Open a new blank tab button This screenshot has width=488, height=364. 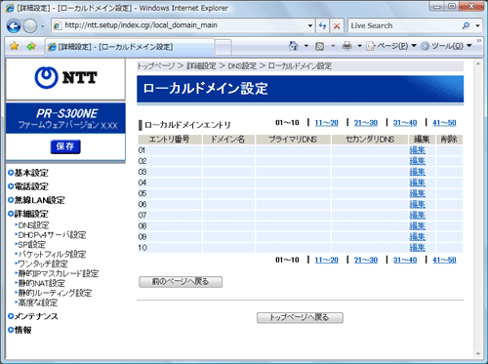[223, 48]
